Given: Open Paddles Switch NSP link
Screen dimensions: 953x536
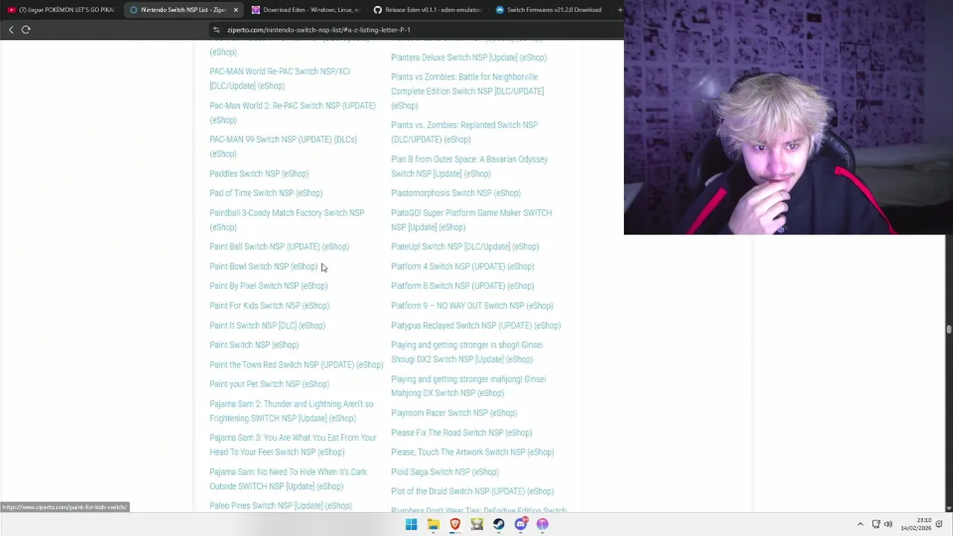Looking at the screenshot, I should (259, 173).
